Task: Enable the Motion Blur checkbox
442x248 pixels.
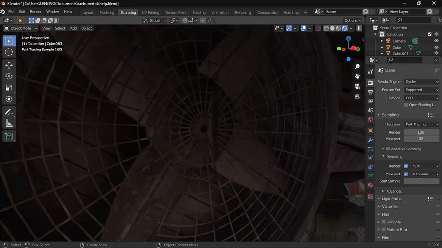Action: click(x=384, y=230)
